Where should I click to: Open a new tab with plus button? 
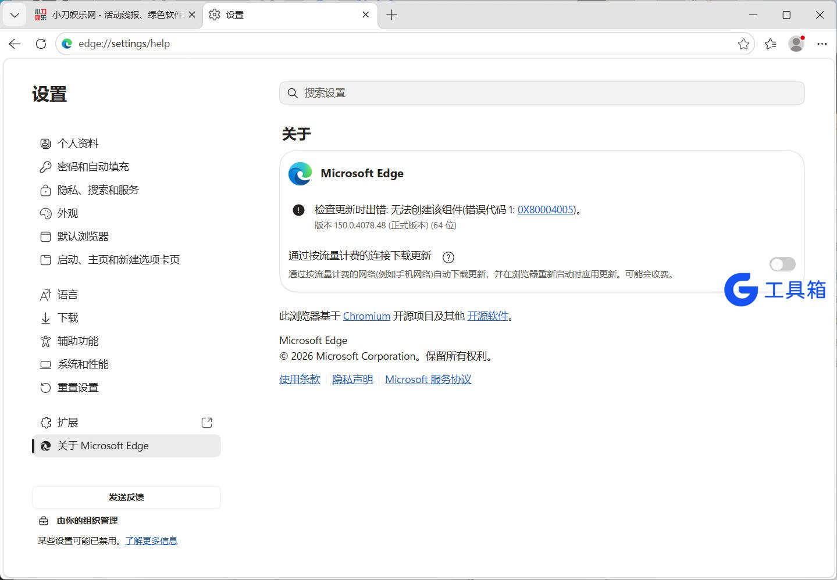(392, 15)
